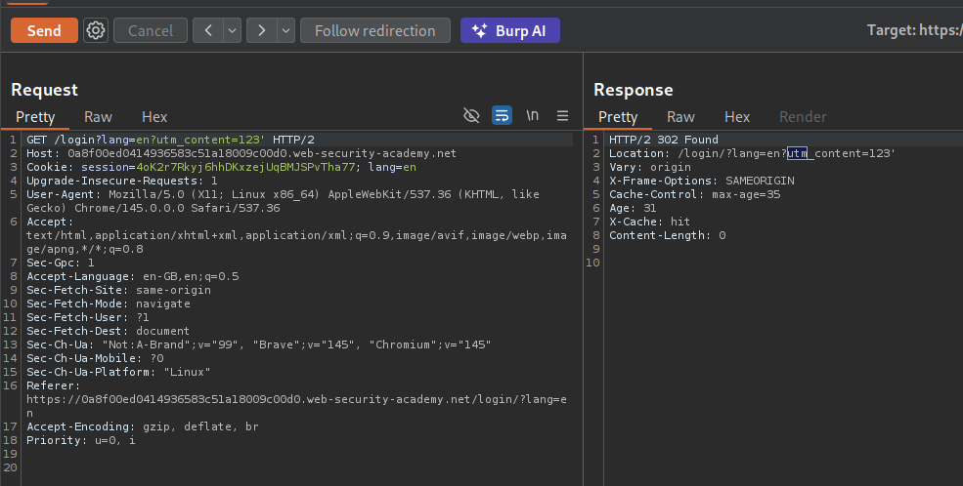Click the Follow redirection button
Viewport: 963px width, 486px height.
coord(374,30)
